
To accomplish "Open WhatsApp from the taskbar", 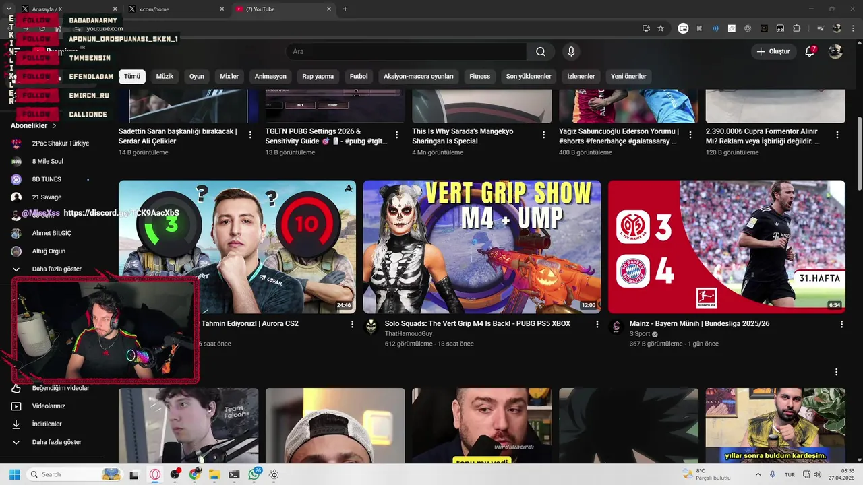I will 254,474.
